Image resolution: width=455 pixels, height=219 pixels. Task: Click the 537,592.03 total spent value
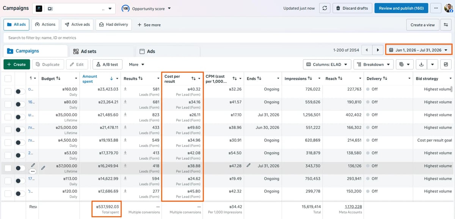pos(108,207)
